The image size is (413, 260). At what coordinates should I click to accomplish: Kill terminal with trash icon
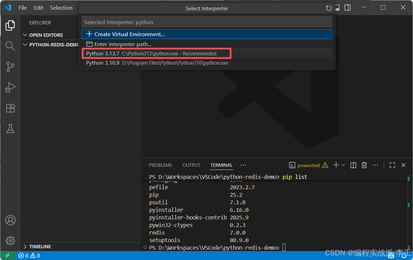364,165
